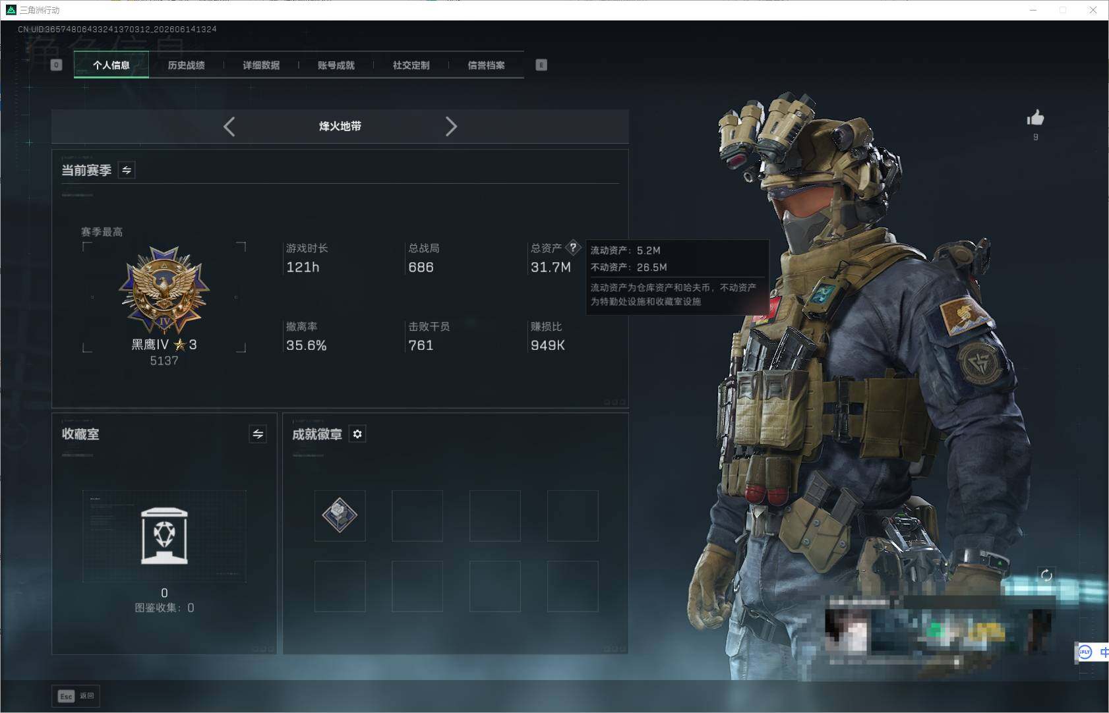The height and width of the screenshot is (713, 1109).
Task: Switch to the 个人信息 tab
Action: tap(111, 65)
